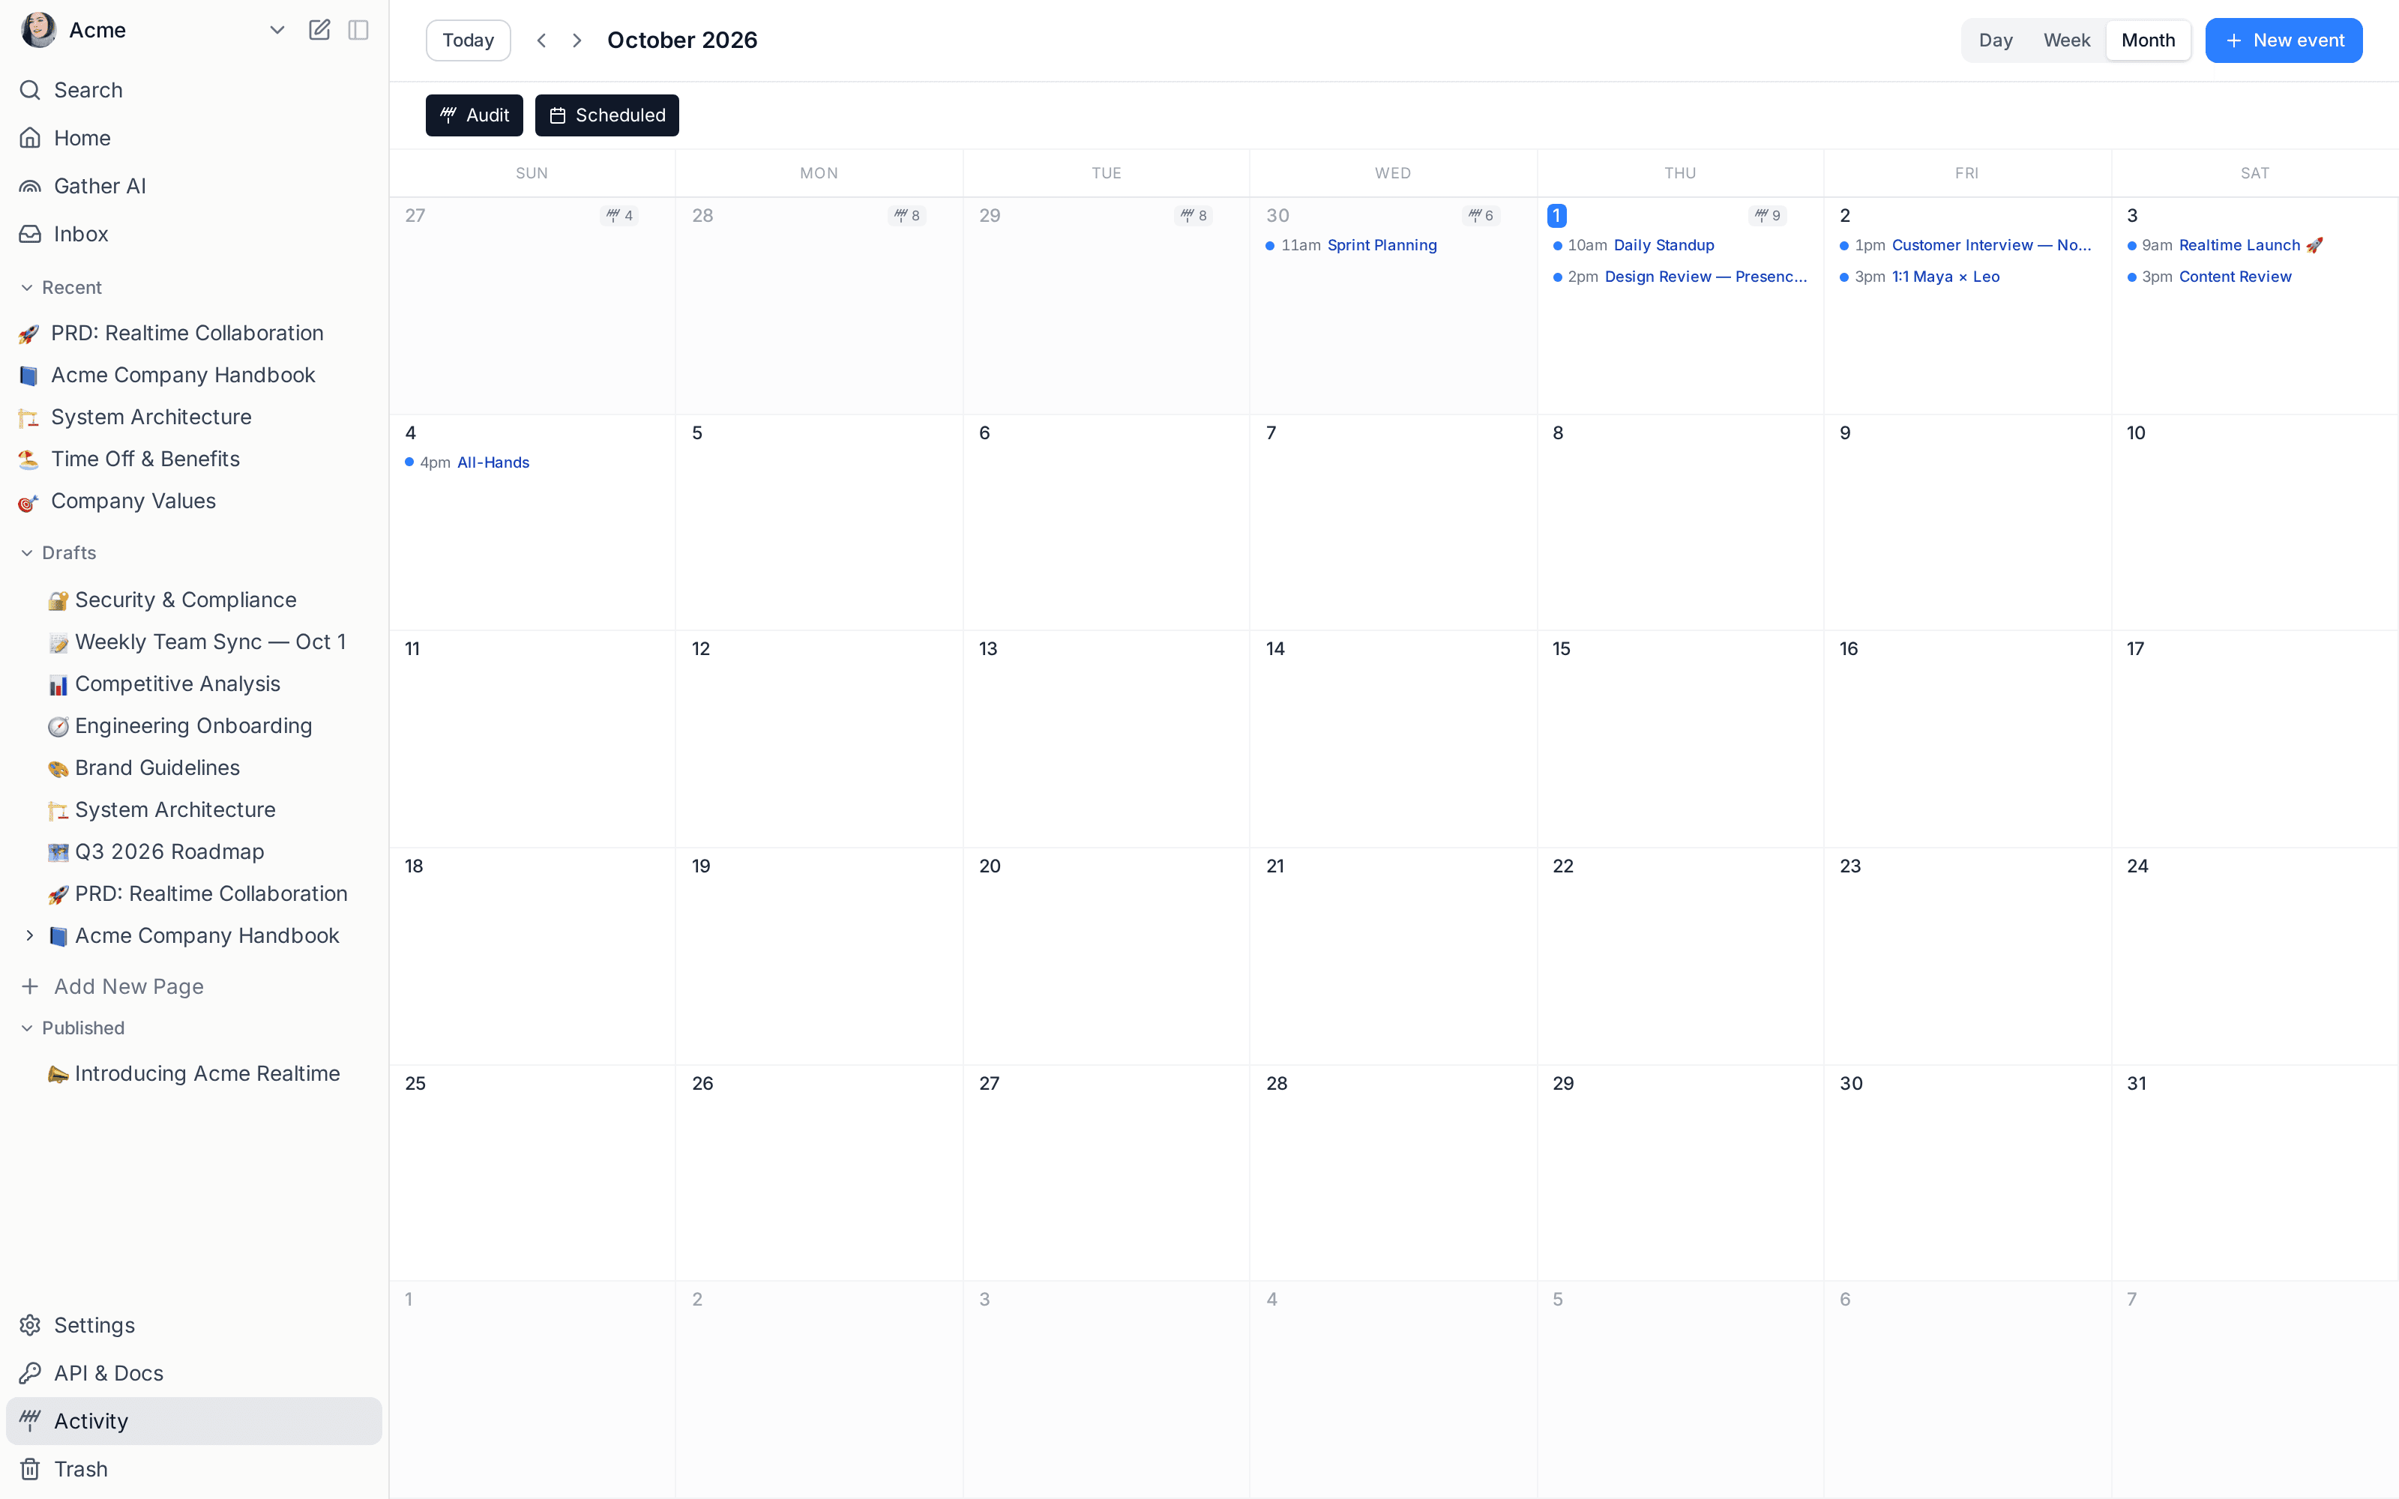This screenshot has width=2399, height=1499.
Task: Select the October 15 day cell
Action: click(1680, 738)
